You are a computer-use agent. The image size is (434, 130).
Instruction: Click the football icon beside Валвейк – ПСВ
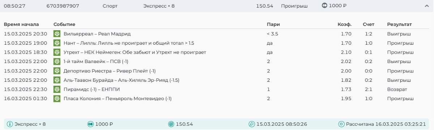(57, 62)
